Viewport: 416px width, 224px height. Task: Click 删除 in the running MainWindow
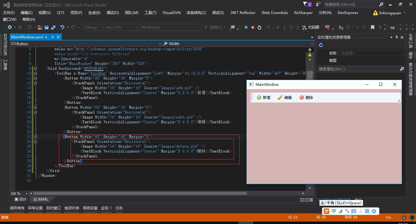click(x=306, y=97)
